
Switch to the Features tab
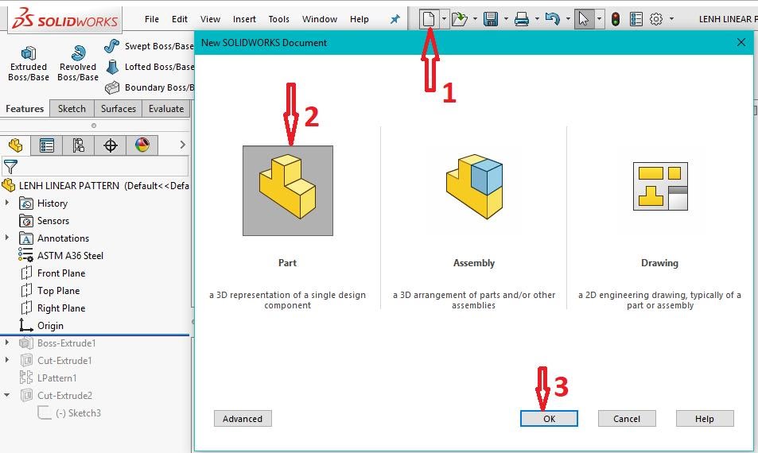(x=25, y=109)
